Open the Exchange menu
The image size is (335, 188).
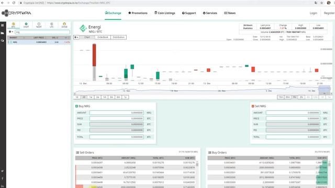pos(113,13)
